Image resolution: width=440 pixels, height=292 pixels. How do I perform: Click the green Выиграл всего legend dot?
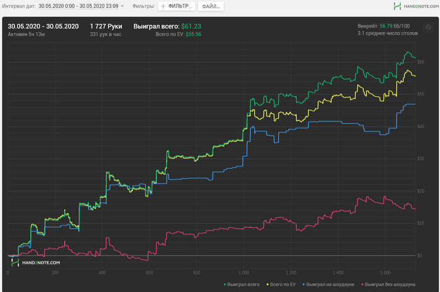point(225,284)
